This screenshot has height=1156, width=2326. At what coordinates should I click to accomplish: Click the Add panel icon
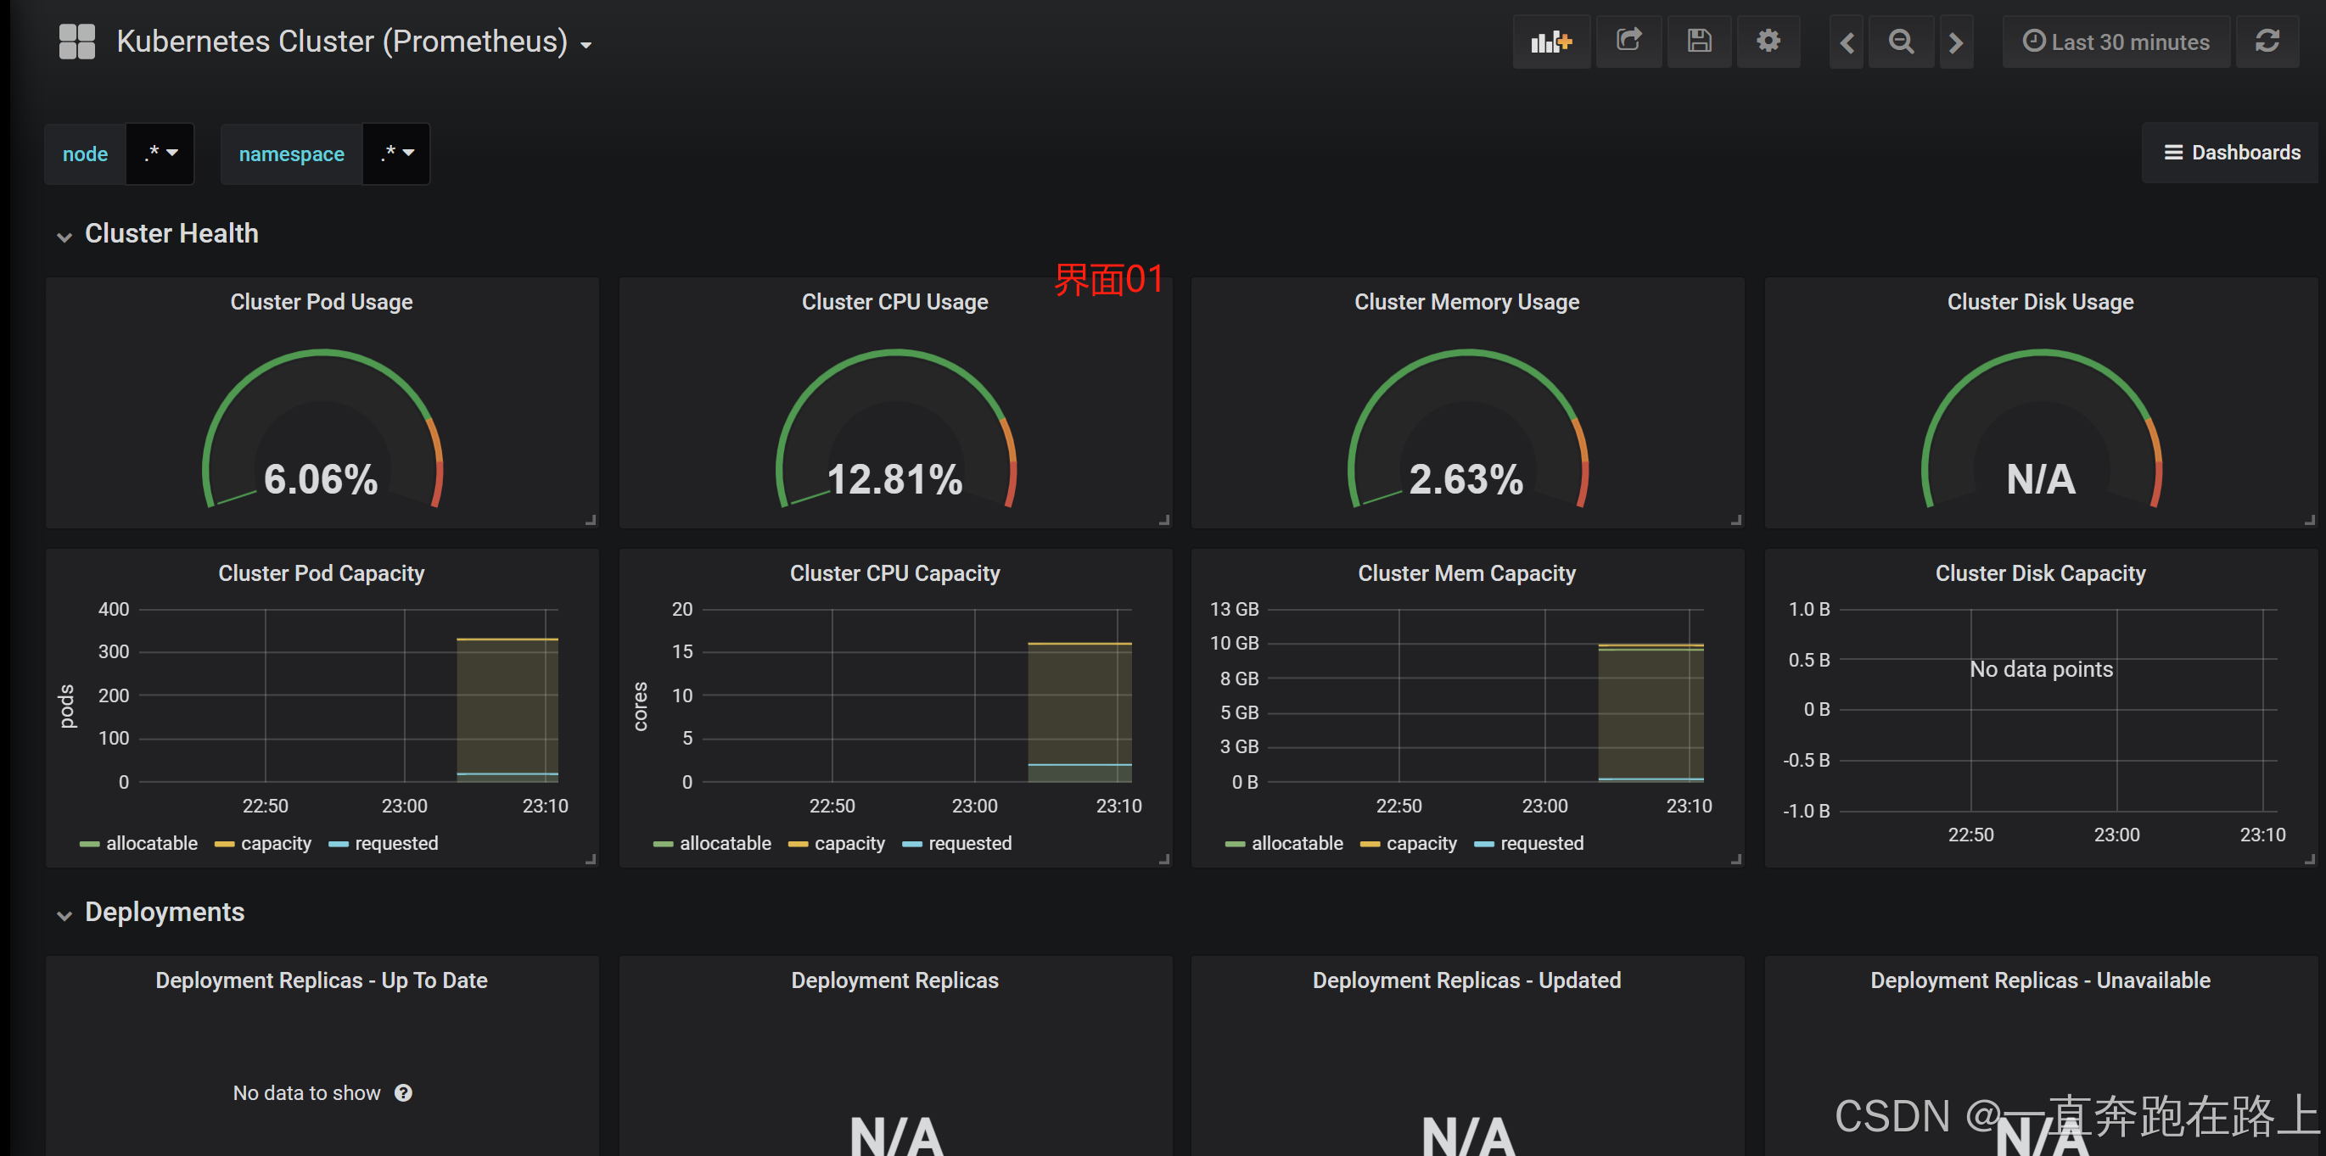[1551, 42]
